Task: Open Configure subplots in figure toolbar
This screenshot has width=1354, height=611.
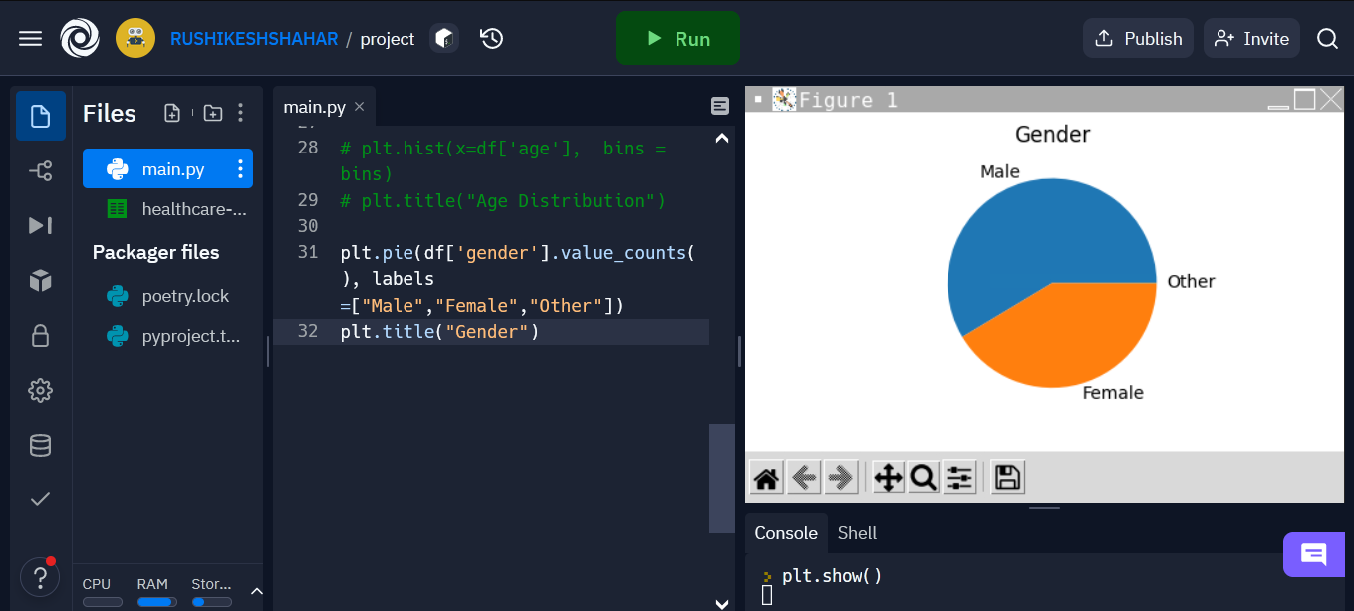Action: 959,478
